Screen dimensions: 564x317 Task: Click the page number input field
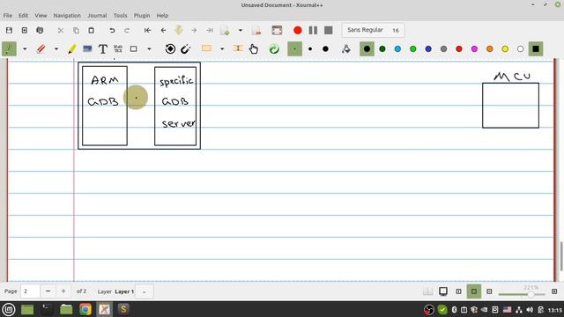(30, 291)
